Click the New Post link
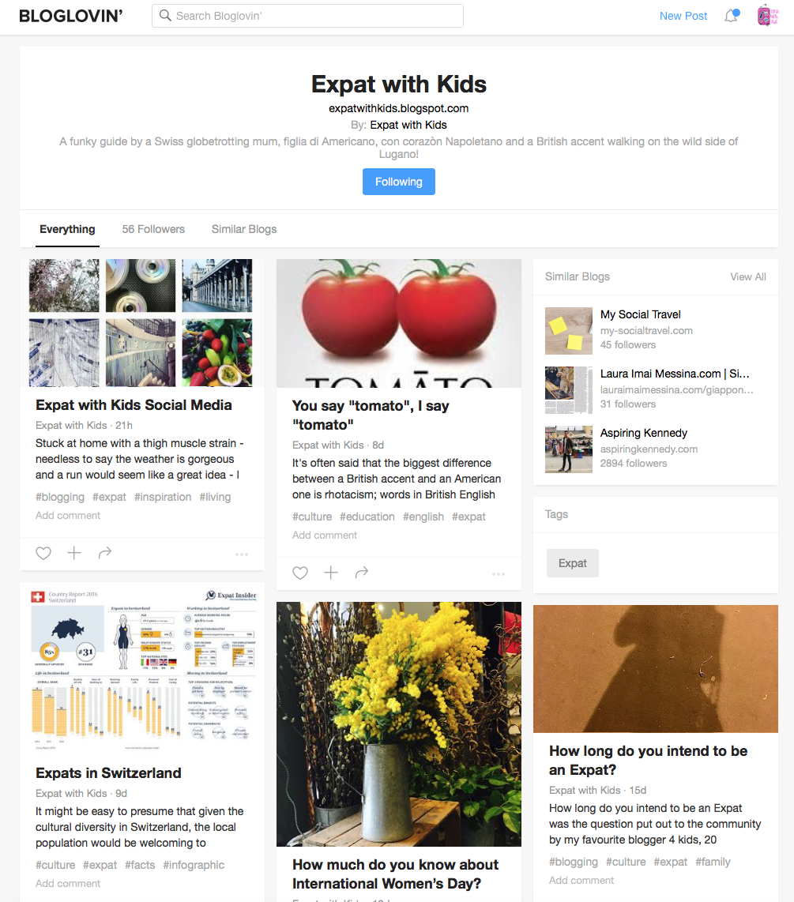Image resolution: width=794 pixels, height=902 pixels. pos(683,16)
